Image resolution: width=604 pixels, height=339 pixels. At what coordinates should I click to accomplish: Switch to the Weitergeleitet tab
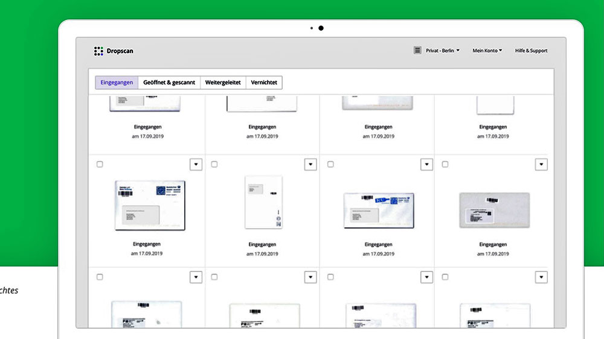pyautogui.click(x=223, y=83)
